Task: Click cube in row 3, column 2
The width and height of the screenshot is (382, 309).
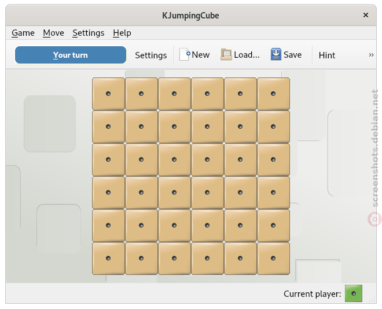Action: coord(141,160)
